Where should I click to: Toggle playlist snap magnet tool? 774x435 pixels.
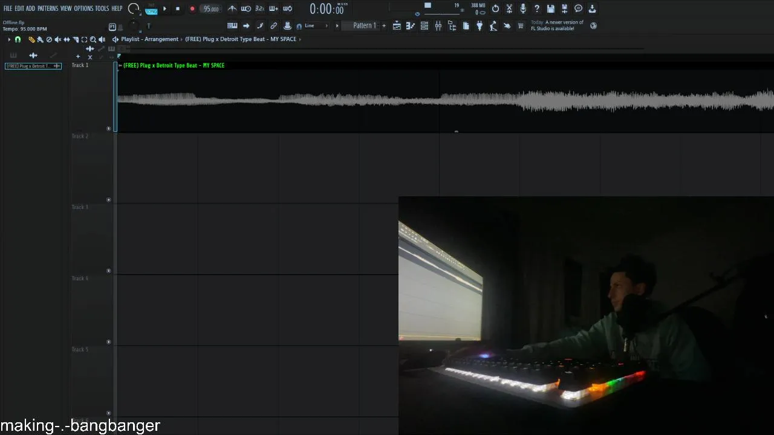pyautogui.click(x=18, y=39)
